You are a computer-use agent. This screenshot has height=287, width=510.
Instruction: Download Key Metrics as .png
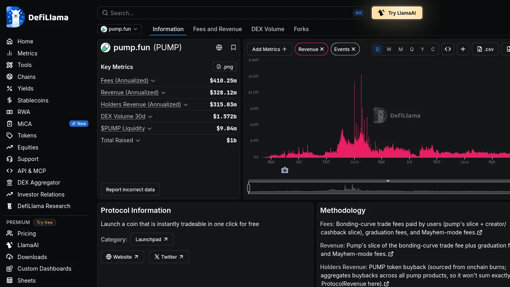(225, 67)
